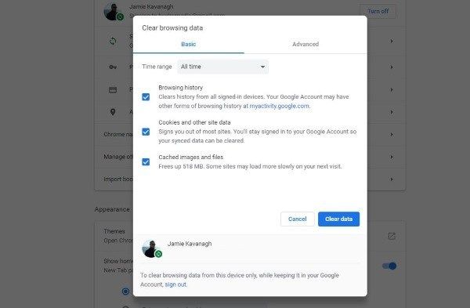Select the Basic tab
The height and width of the screenshot is (308, 470).
189,44
